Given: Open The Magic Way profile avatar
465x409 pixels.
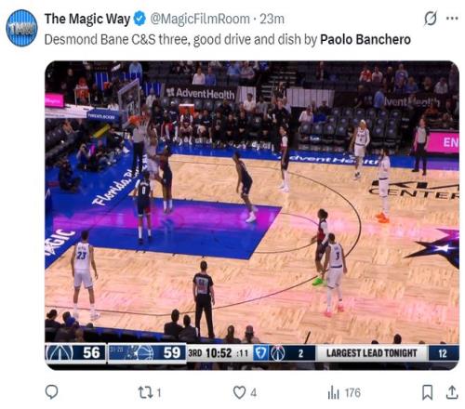Looking at the screenshot, I should [x=21, y=28].
